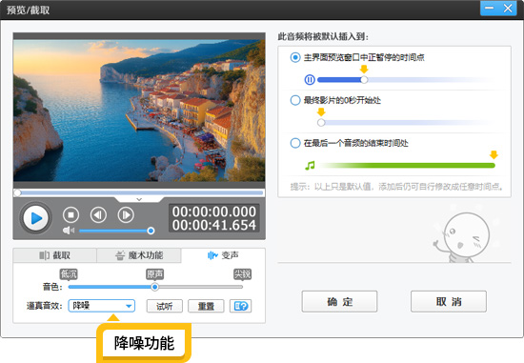Select 最终影片的0秒开始处 radio option

(x=295, y=100)
